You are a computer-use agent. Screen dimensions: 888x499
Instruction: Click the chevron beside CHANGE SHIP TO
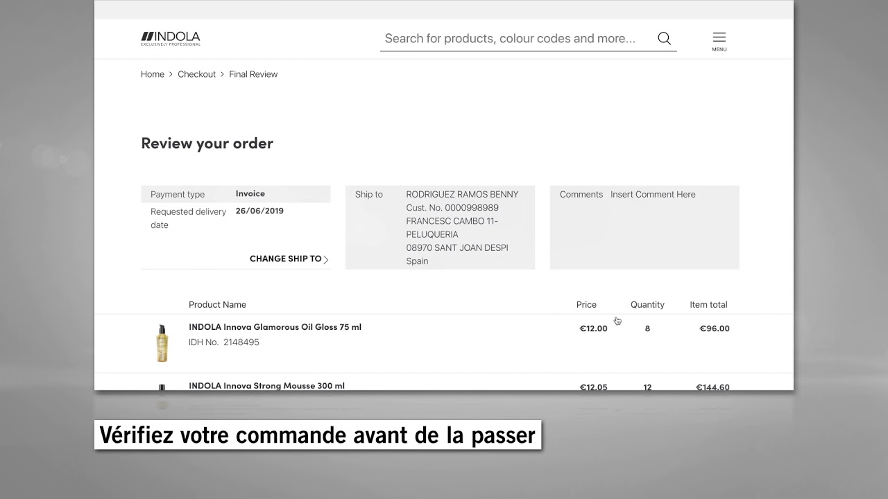pos(326,259)
